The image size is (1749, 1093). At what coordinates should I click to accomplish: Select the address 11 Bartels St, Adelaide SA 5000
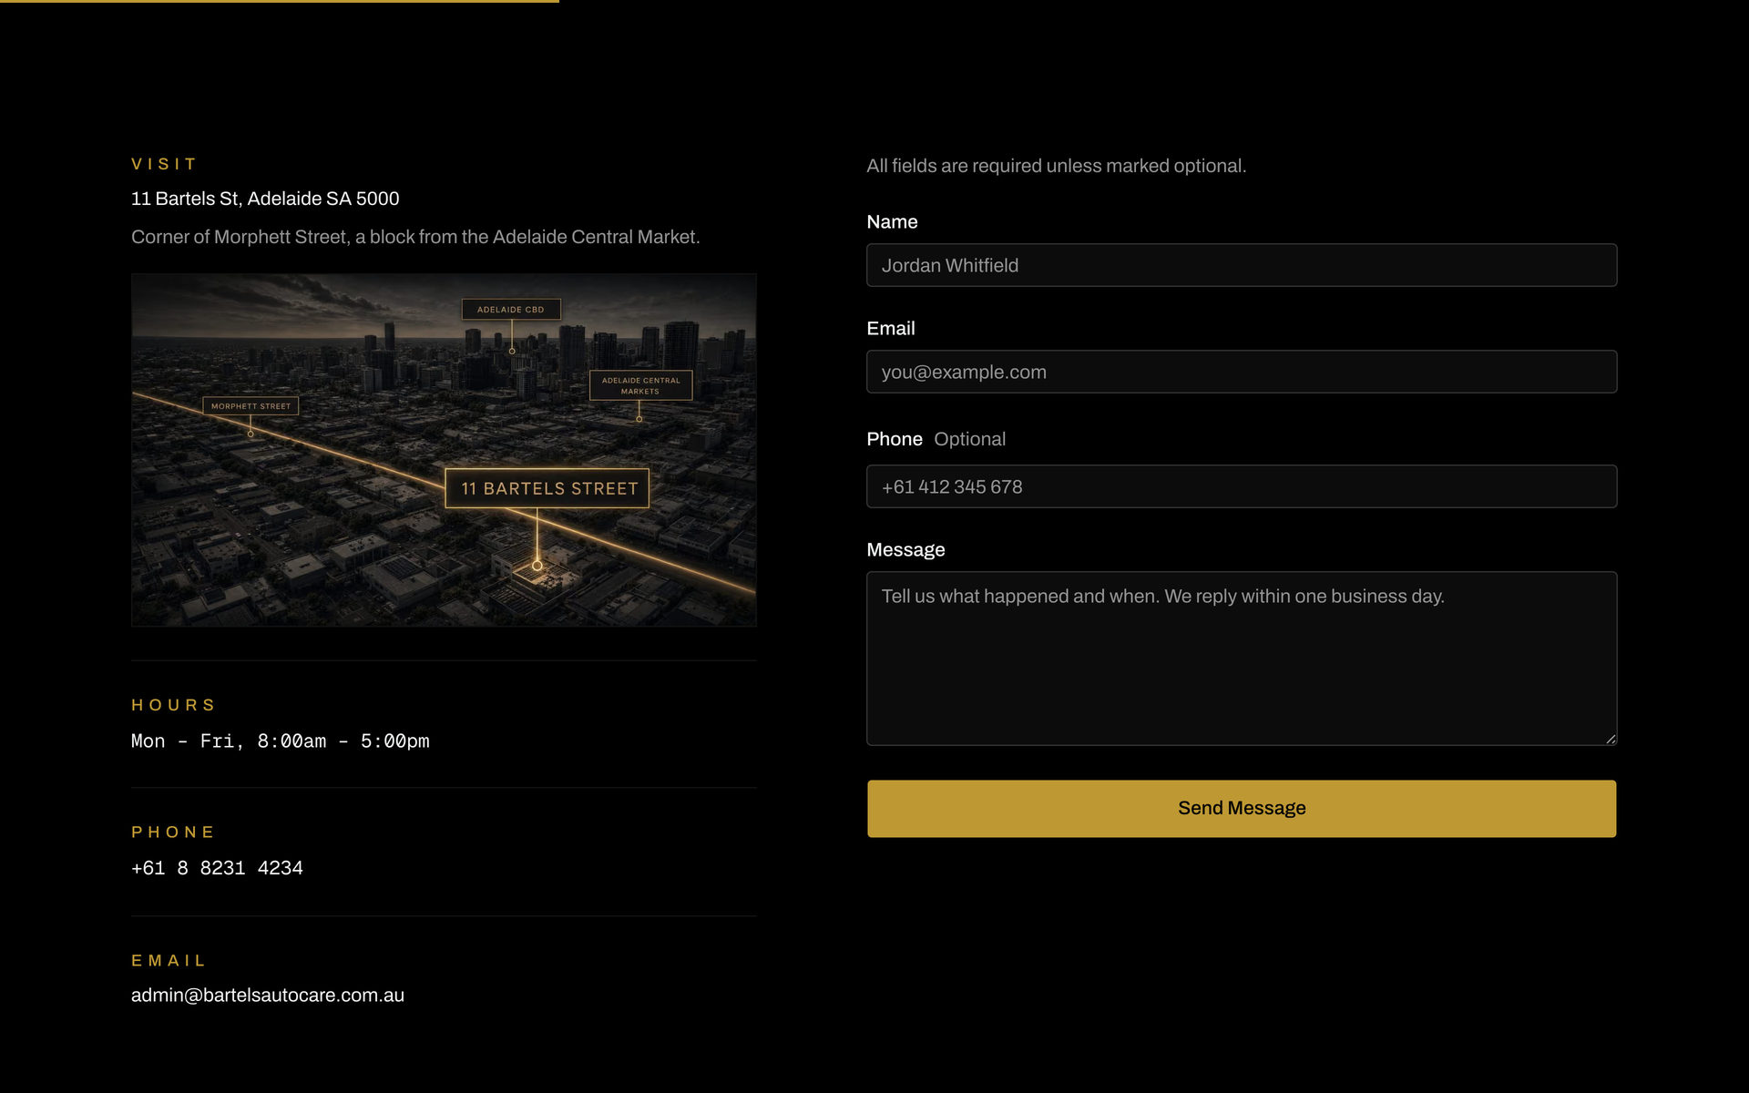tap(265, 199)
